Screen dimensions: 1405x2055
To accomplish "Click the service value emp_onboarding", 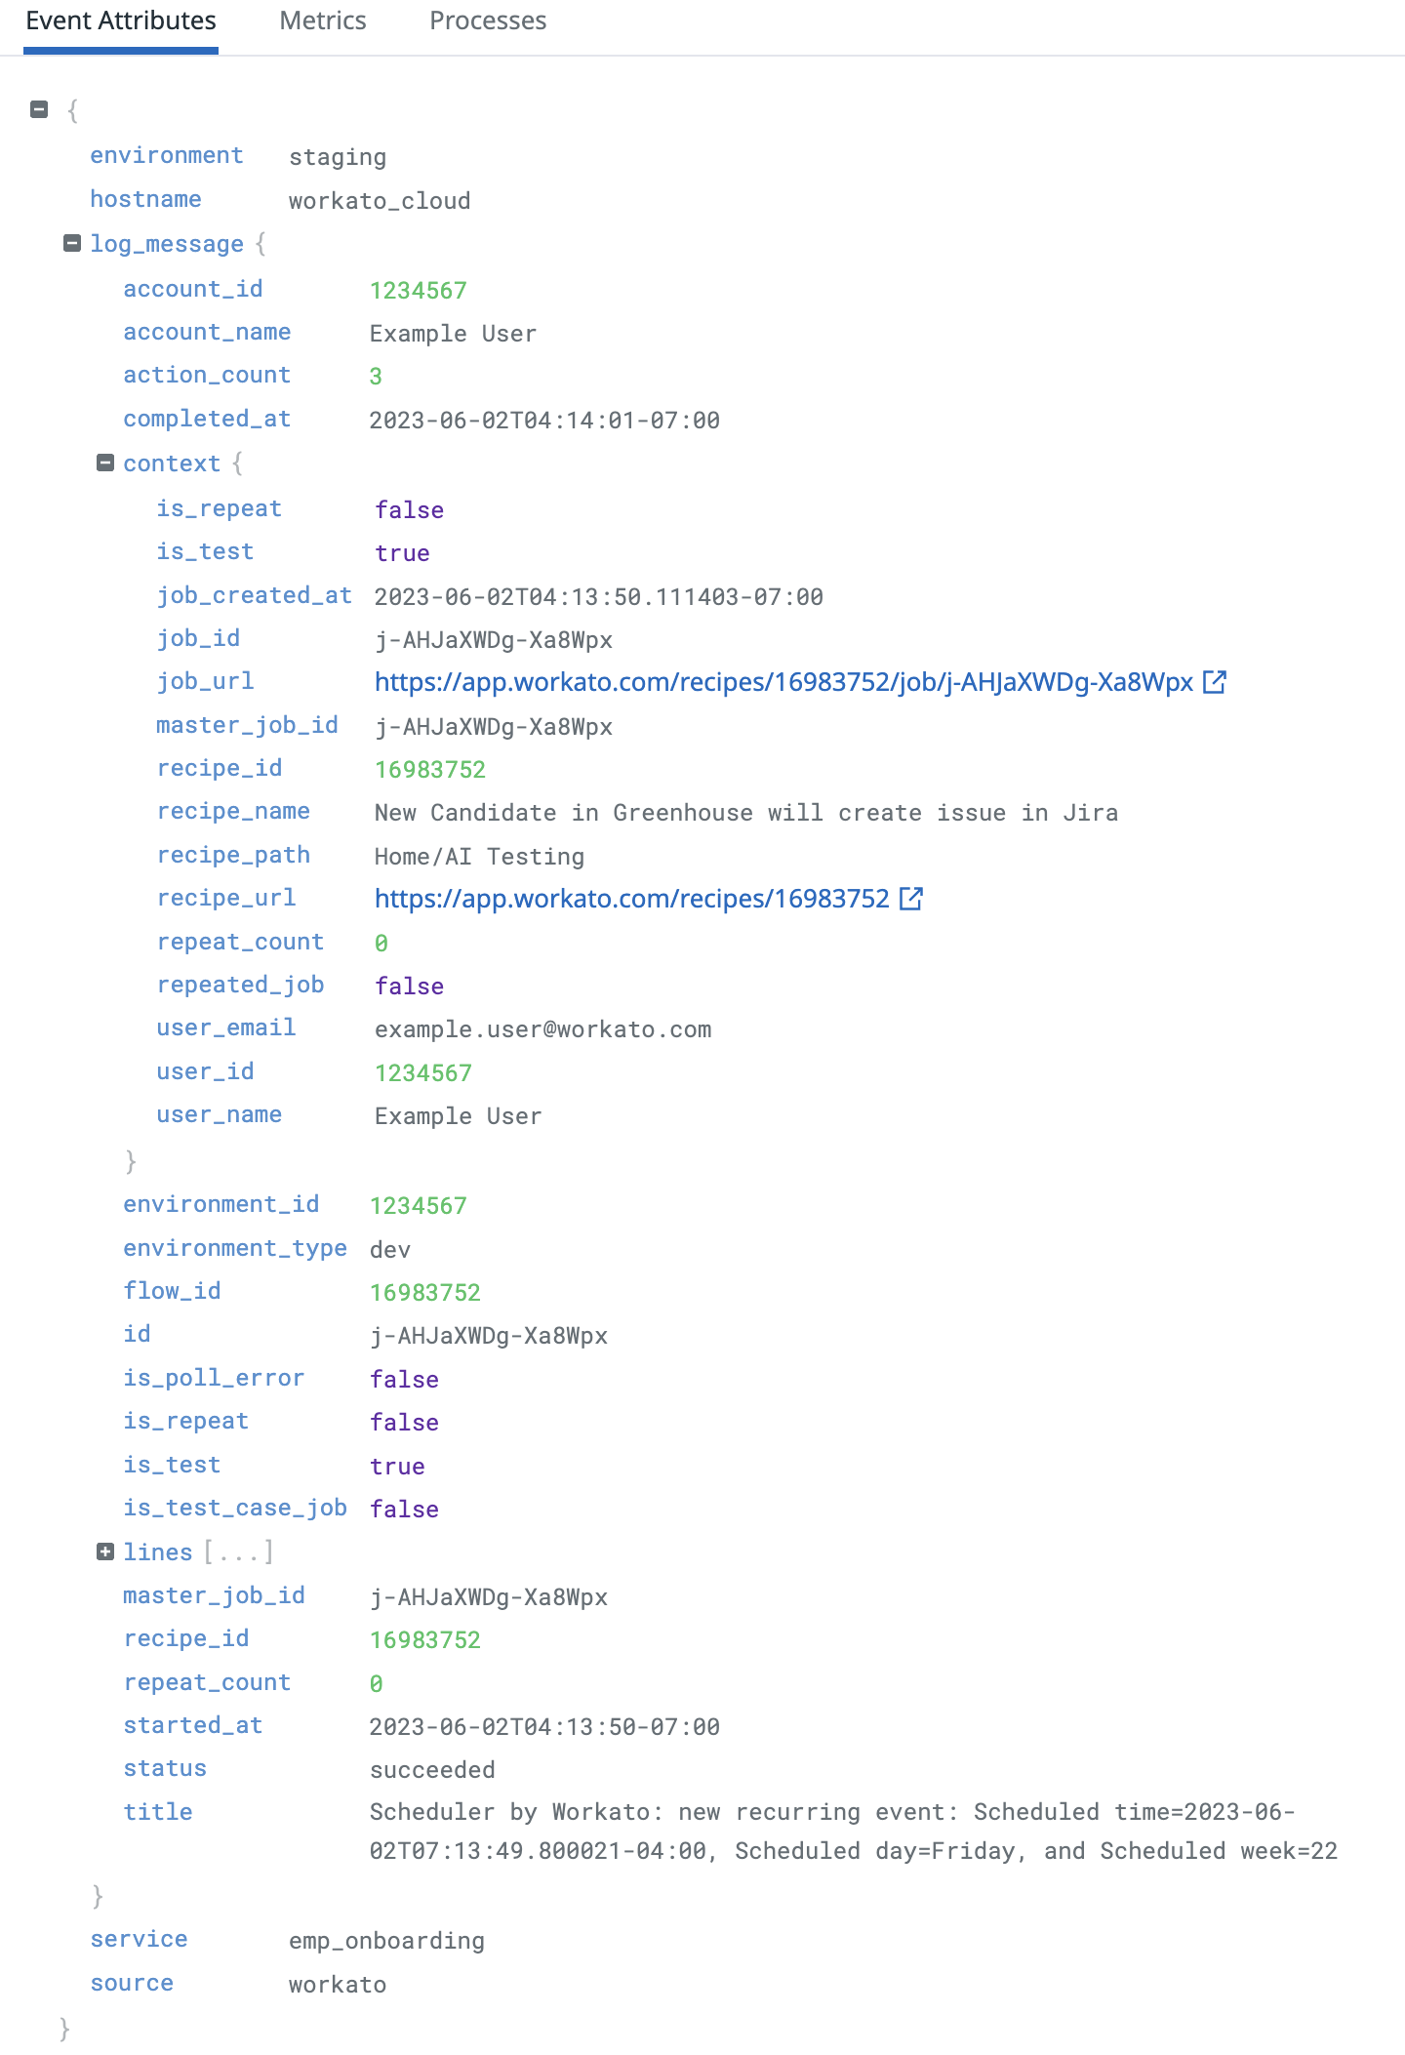I will pos(387,1941).
